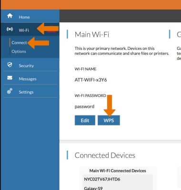Screen dimensions: 181x190
Task: Open the Messages section label
Action: coord(28,79)
